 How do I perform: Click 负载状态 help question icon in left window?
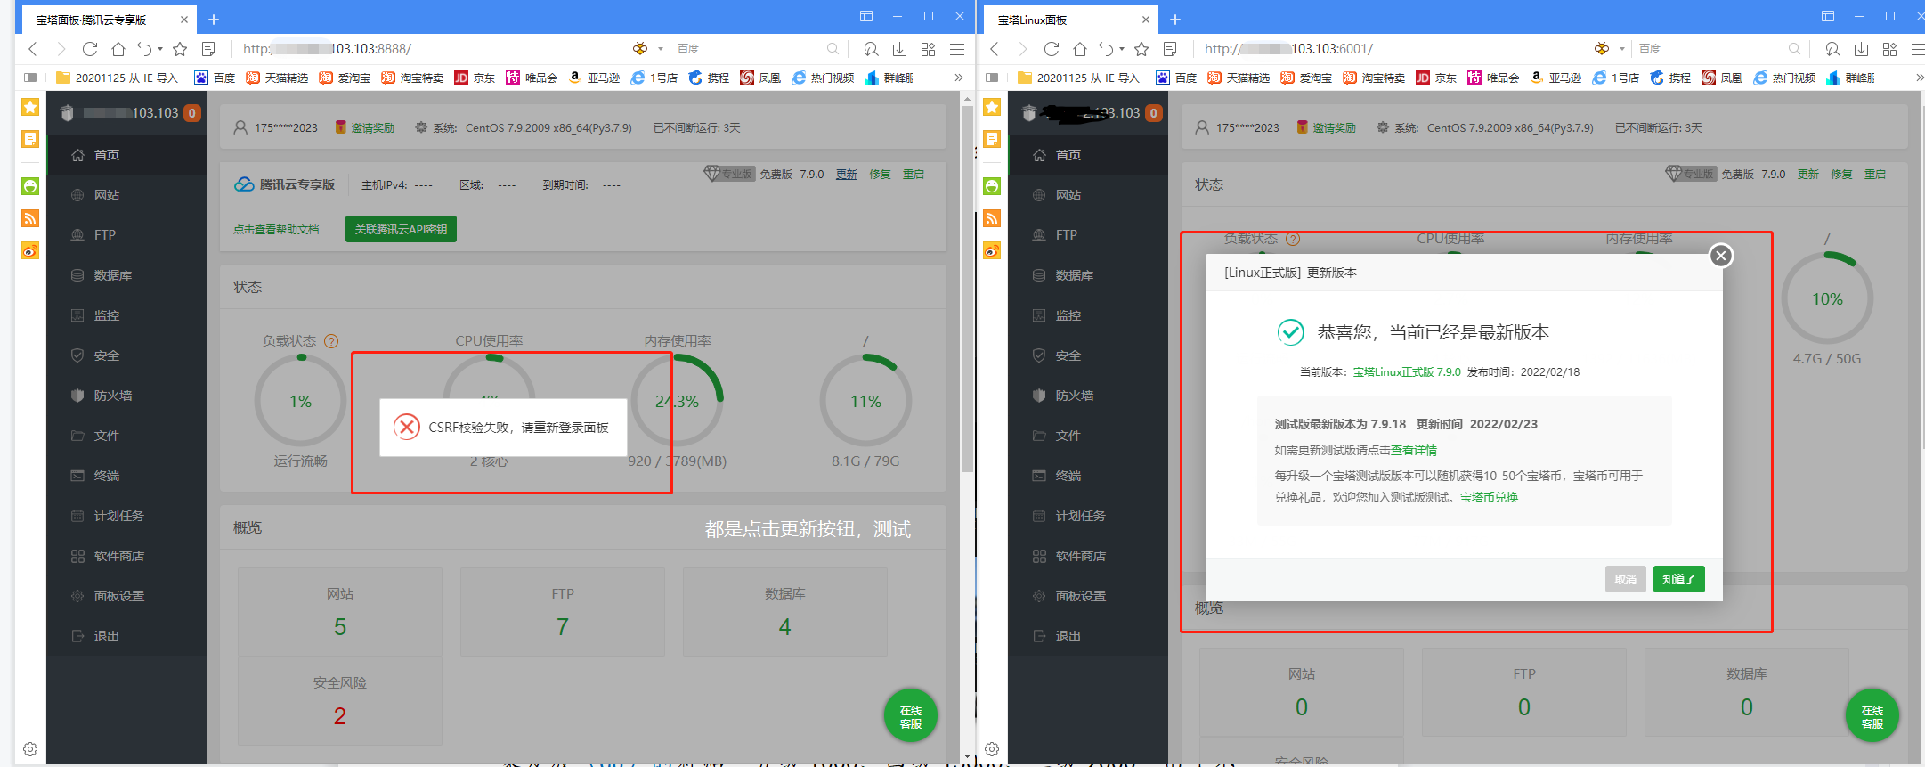pyautogui.click(x=331, y=341)
